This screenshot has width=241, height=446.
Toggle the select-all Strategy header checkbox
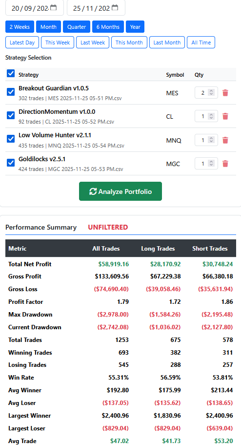click(x=11, y=73)
